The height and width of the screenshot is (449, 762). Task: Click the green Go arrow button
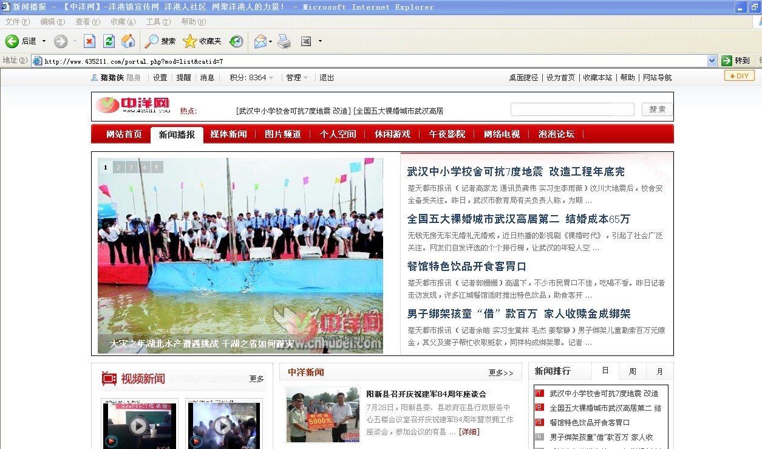[727, 61]
